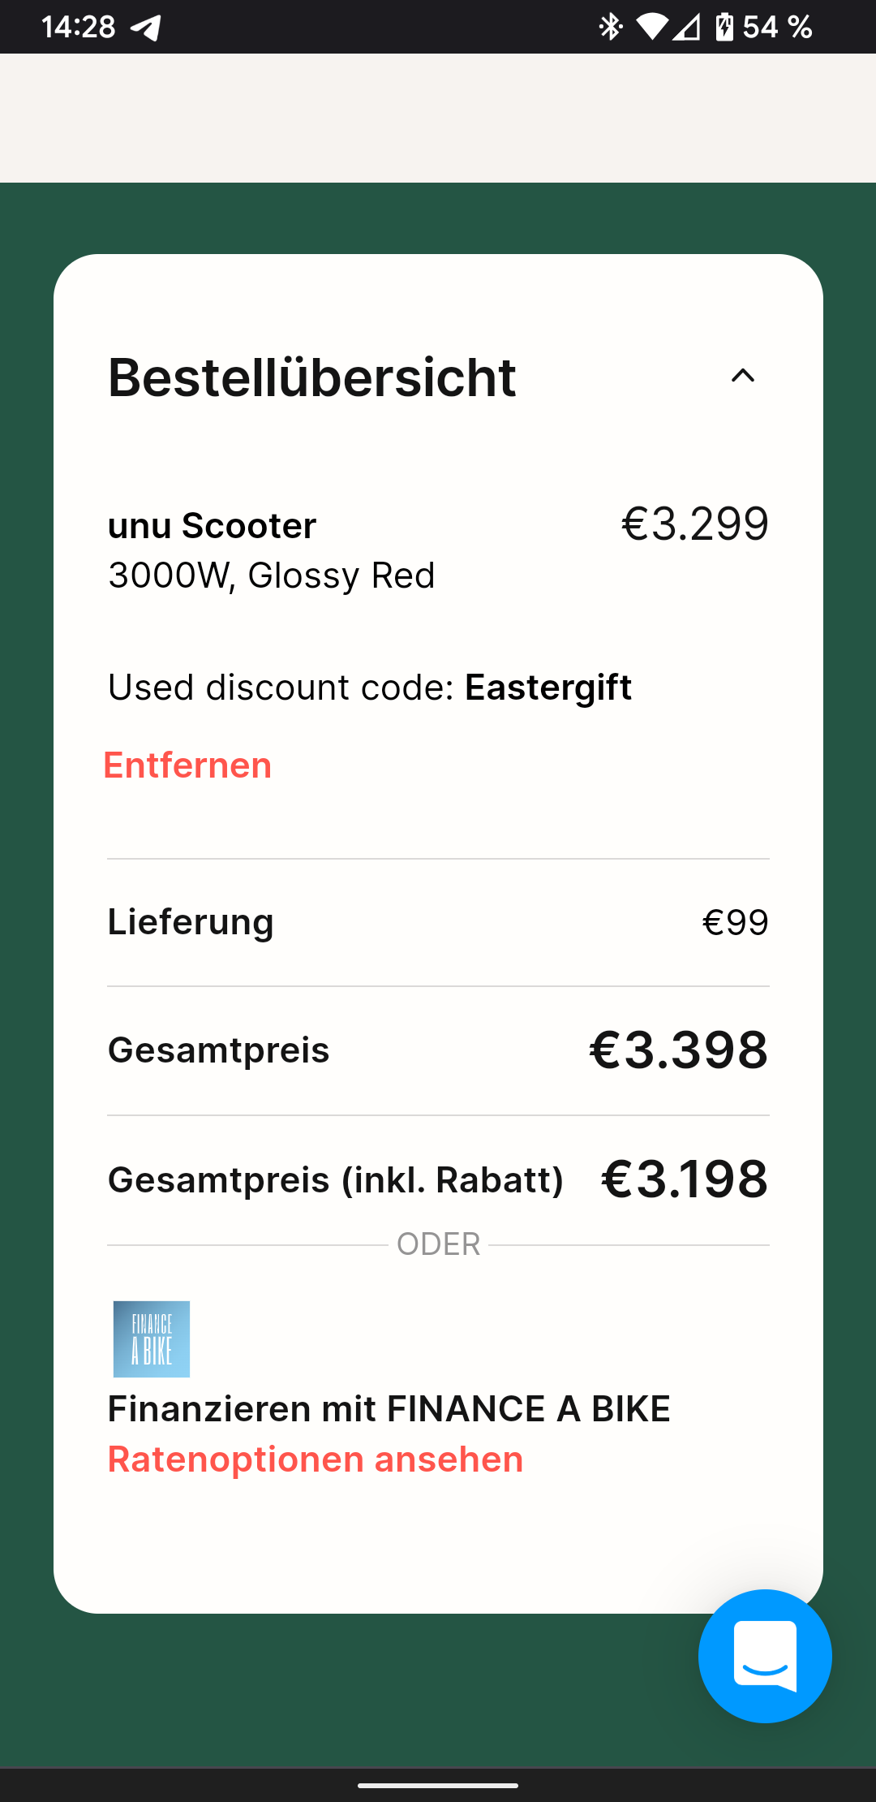The height and width of the screenshot is (1802, 876).
Task: Tap the Telegram notification icon in status bar
Action: (146, 28)
